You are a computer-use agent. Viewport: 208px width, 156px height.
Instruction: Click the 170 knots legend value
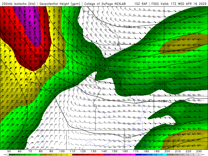tap(136, 151)
